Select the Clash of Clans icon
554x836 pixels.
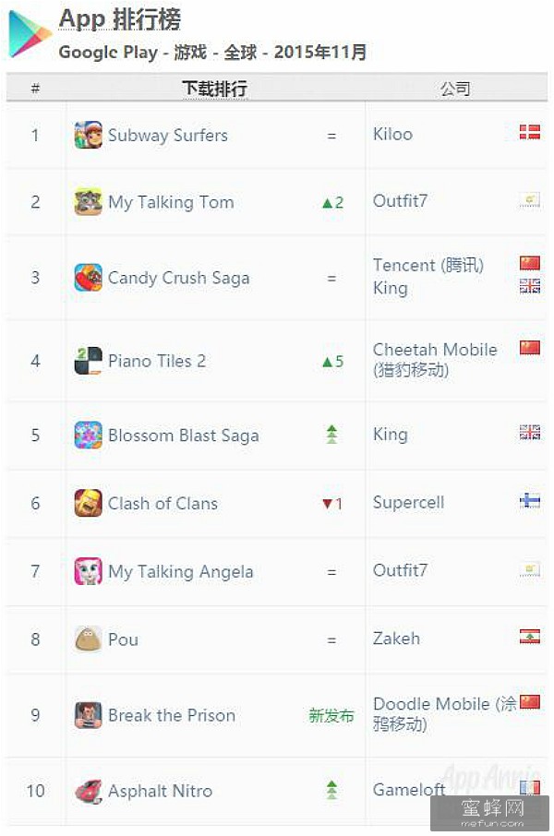[88, 503]
